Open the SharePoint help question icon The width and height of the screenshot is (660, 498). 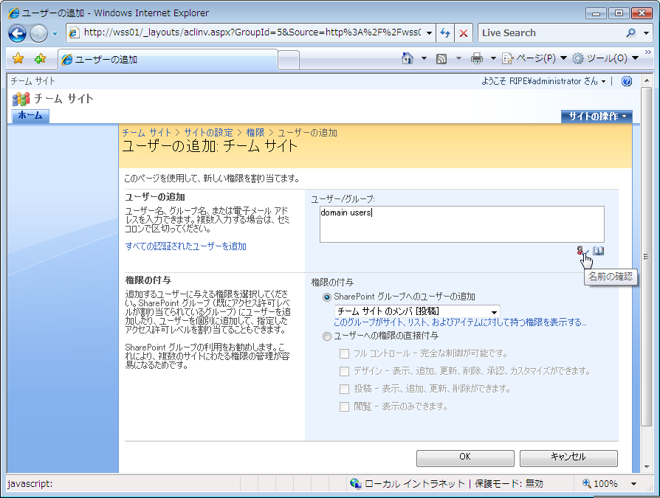click(x=627, y=81)
